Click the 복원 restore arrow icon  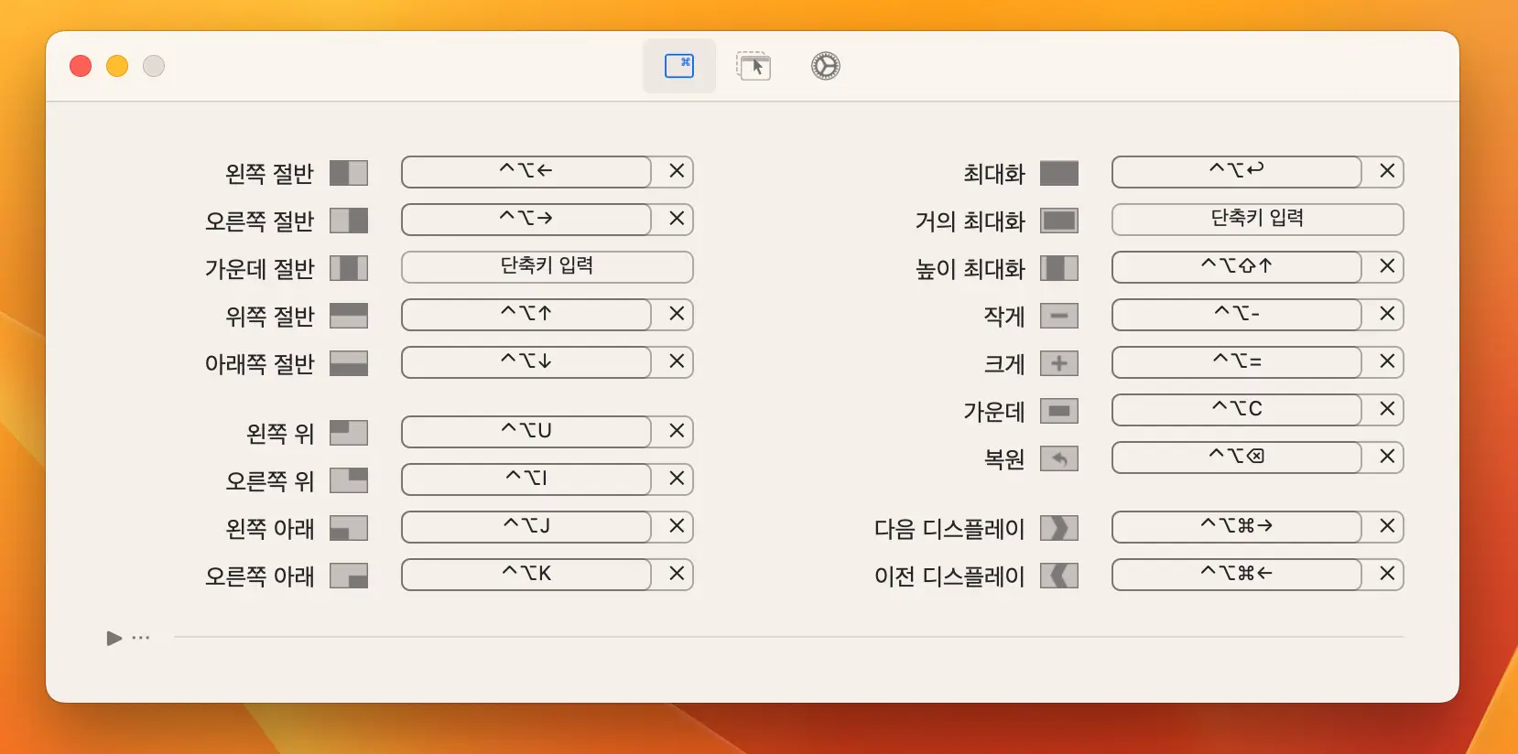point(1059,458)
